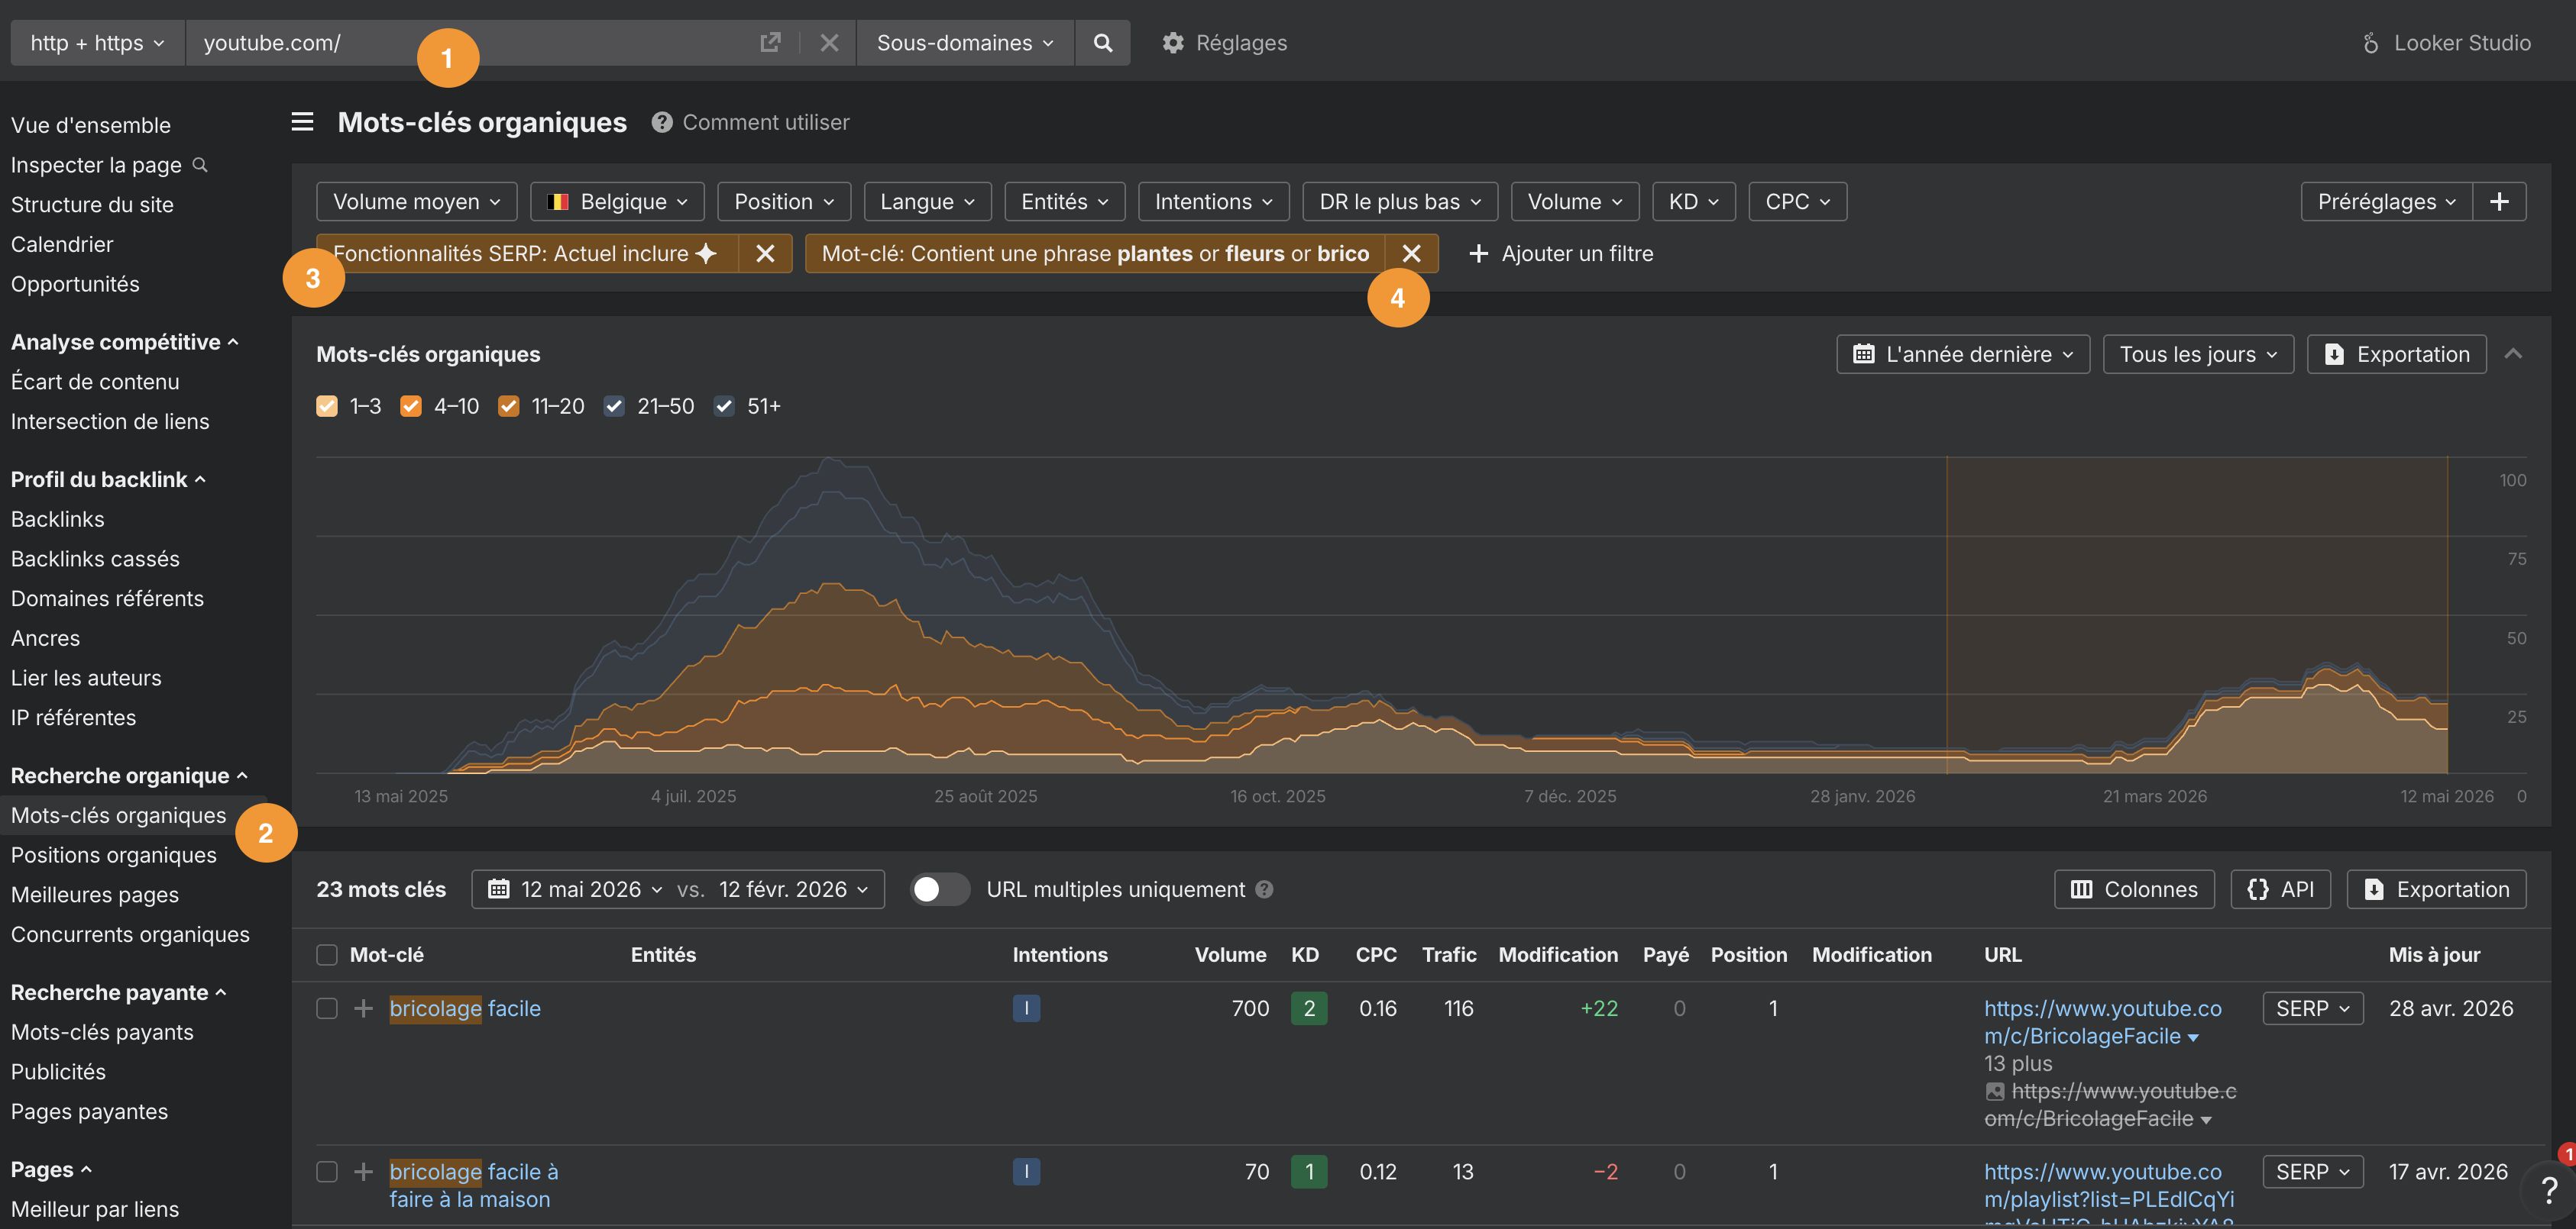The width and height of the screenshot is (2576, 1229).
Task: Open the Position filter dropdown
Action: point(784,202)
